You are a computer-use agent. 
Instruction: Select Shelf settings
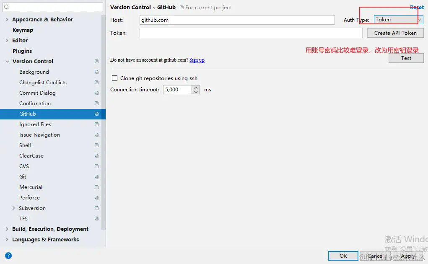[25, 145]
